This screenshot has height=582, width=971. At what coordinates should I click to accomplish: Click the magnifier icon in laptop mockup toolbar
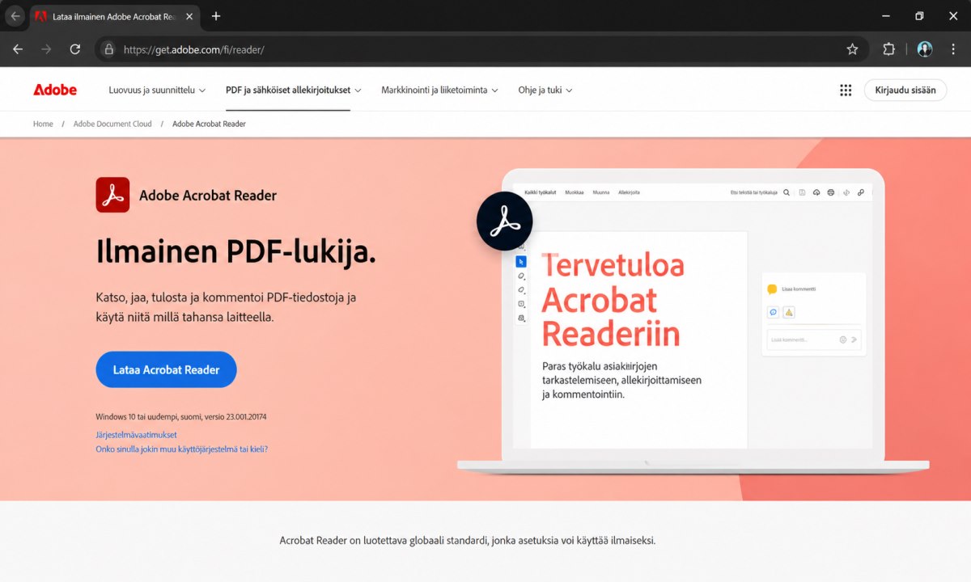click(787, 192)
